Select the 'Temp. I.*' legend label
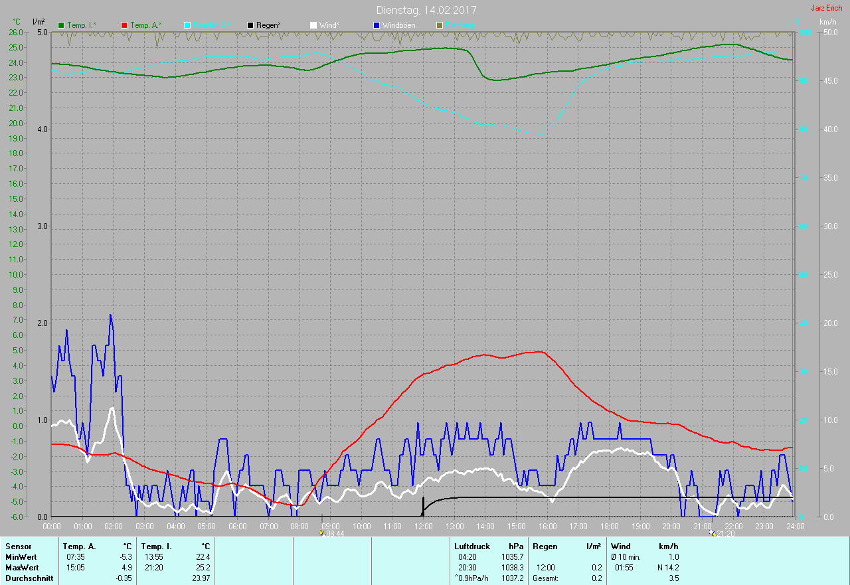 (x=82, y=25)
